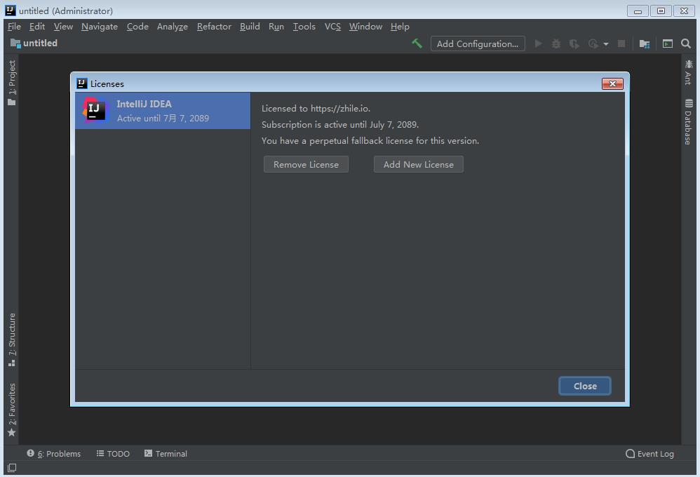Open the Project Structure icon
The height and width of the screenshot is (477, 700).
click(644, 43)
